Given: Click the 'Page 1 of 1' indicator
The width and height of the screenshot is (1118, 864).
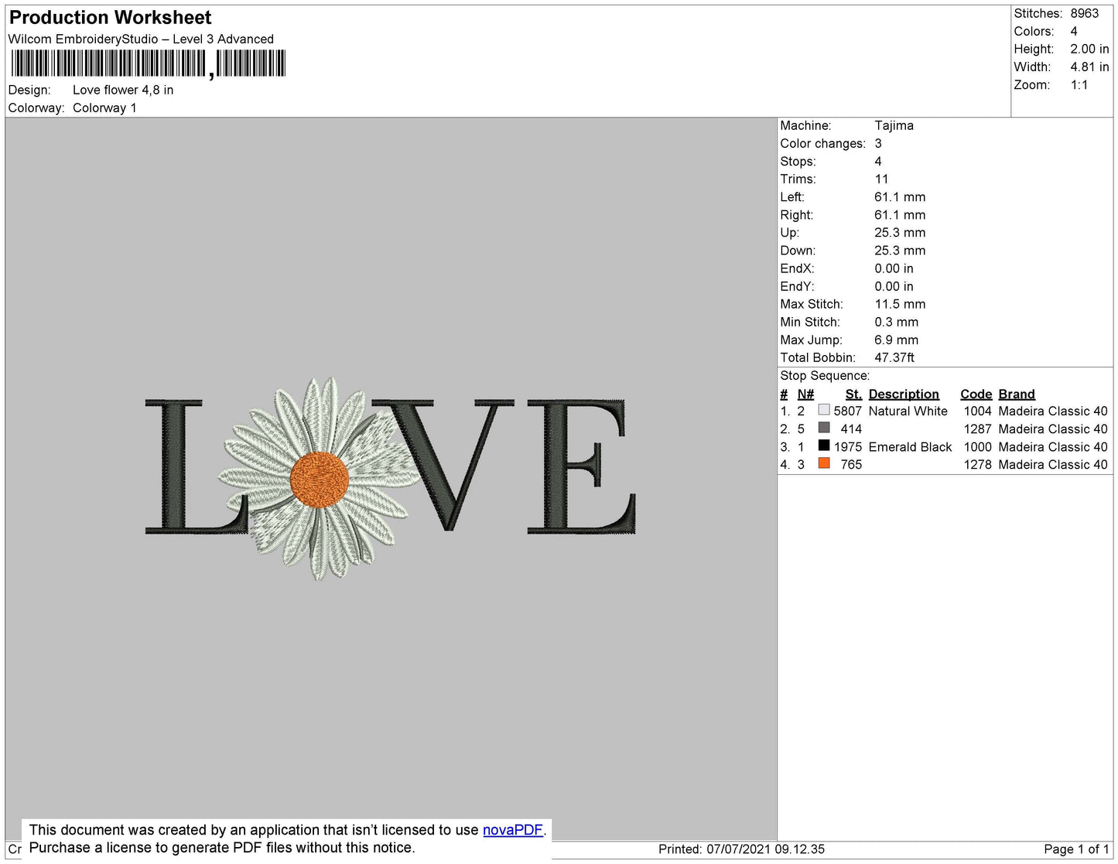Looking at the screenshot, I should click(x=1076, y=849).
